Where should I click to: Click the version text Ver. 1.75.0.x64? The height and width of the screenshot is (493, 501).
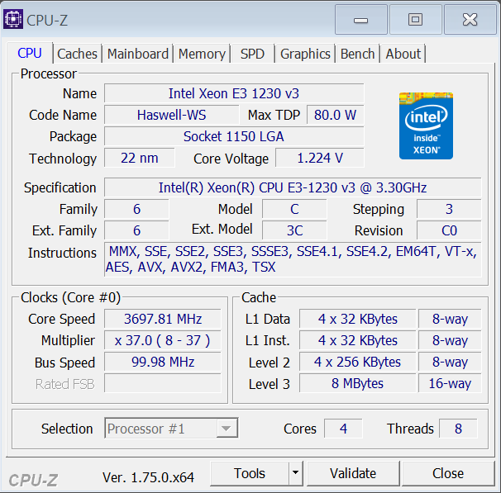pos(148,477)
